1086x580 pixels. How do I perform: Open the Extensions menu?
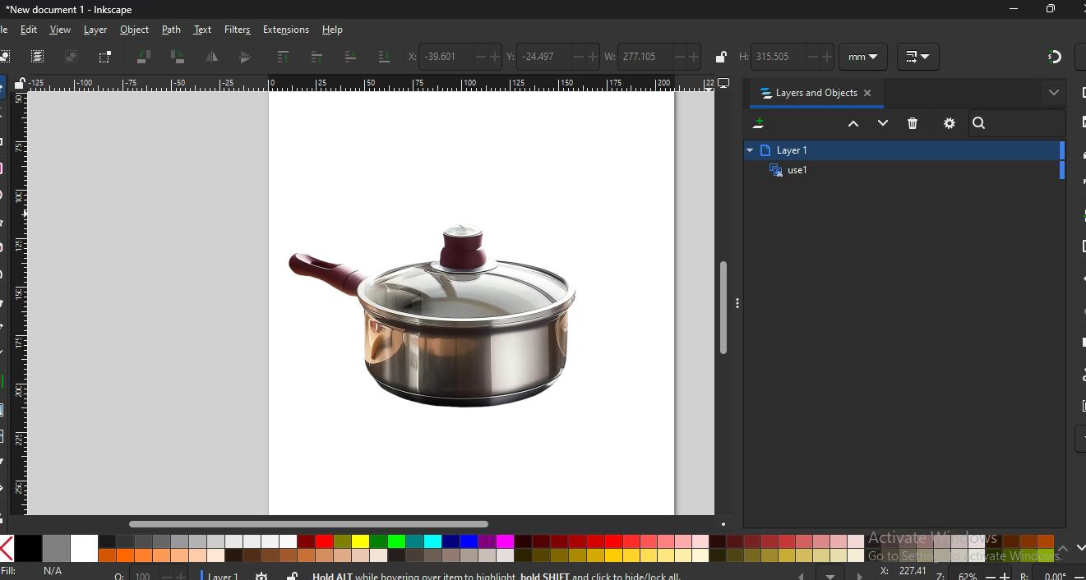285,30
